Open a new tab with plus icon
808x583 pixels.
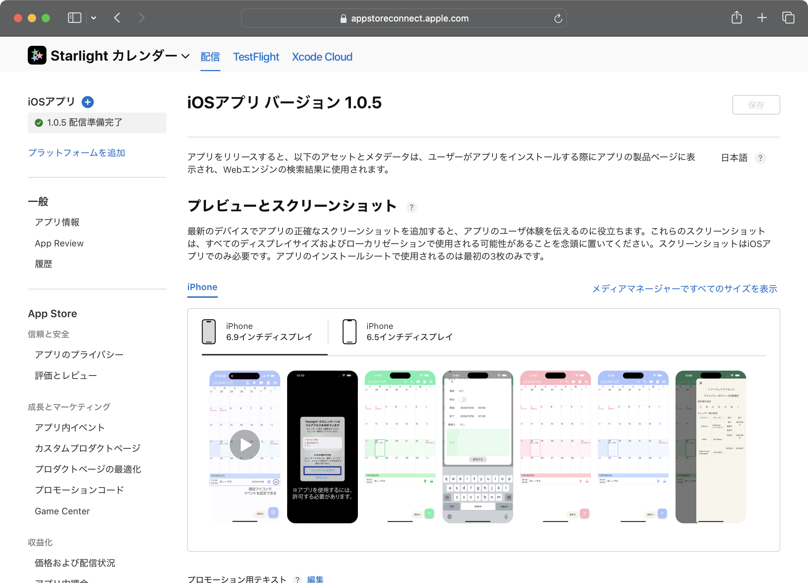tap(762, 18)
